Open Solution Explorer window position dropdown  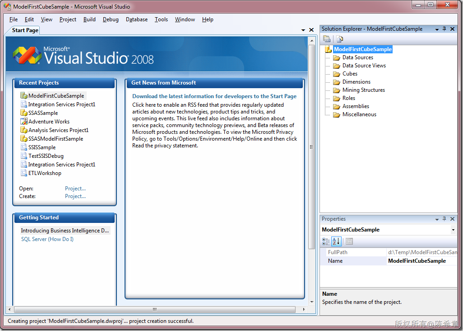tap(437, 29)
